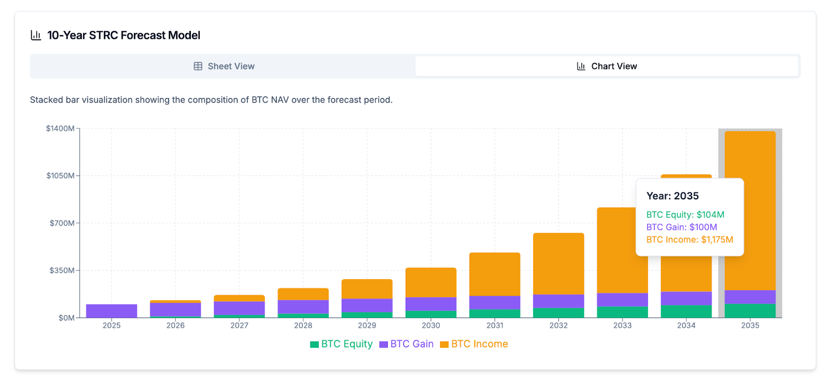The width and height of the screenshot is (832, 381).
Task: Click the Year: 2035 tooltip heading
Action: [672, 196]
